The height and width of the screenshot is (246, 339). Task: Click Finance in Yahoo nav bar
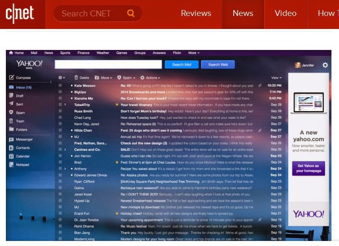click(x=83, y=53)
